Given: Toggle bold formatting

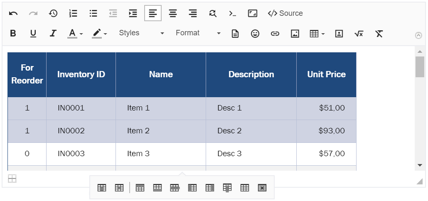Looking at the screenshot, I should pos(13,34).
